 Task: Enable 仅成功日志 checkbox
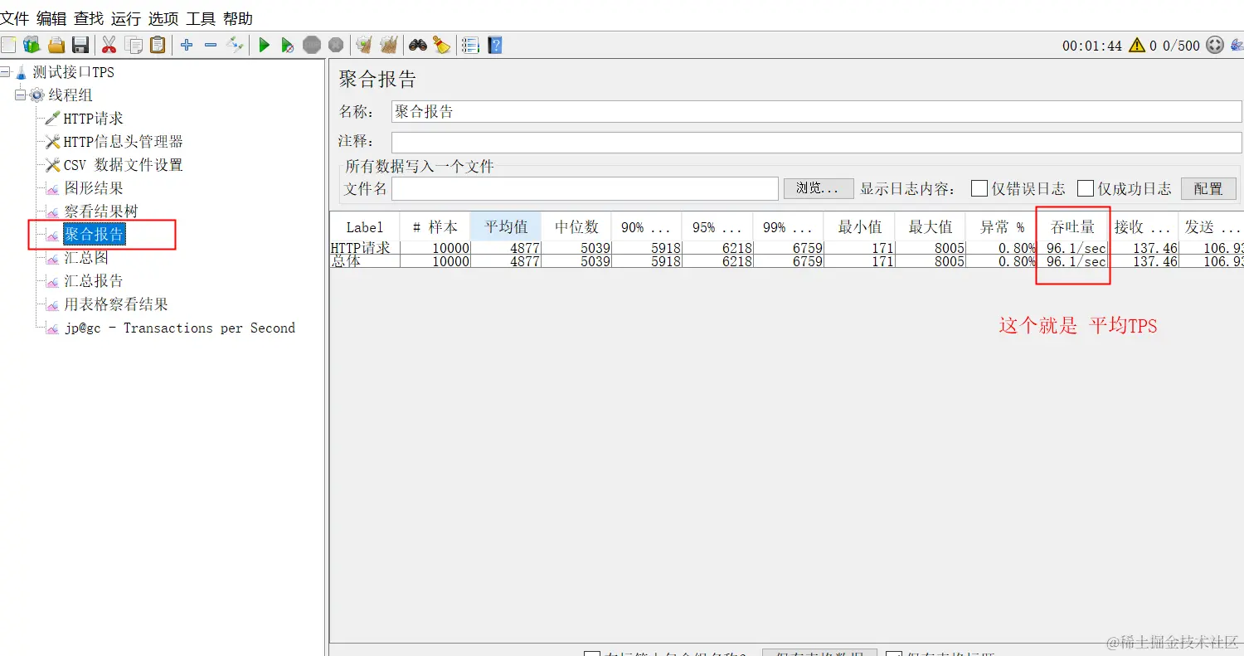coord(1086,188)
